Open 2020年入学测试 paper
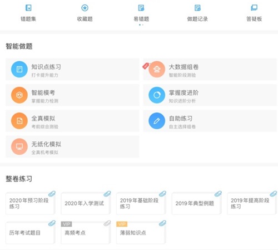Image resolution: width=278 pixels, height=250 pixels. 86,203
